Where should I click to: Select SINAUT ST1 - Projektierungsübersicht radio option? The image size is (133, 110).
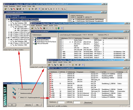(19, 98)
